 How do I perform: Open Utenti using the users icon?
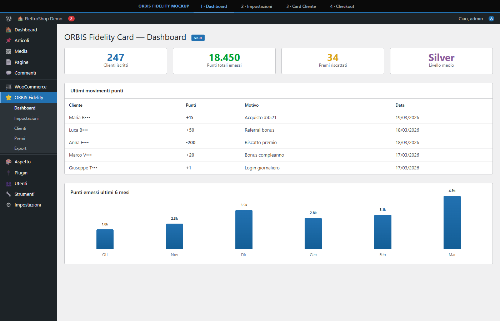8,183
